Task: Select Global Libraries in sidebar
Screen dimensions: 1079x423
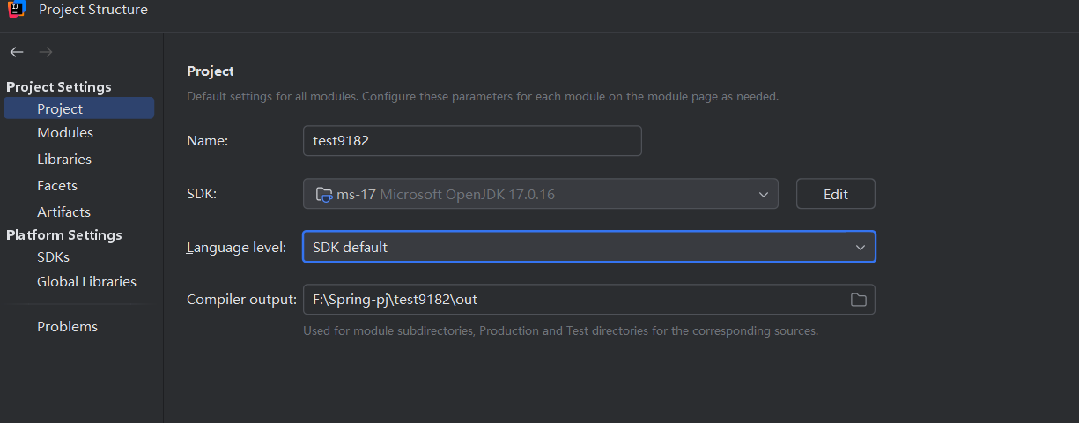Action: (x=86, y=281)
